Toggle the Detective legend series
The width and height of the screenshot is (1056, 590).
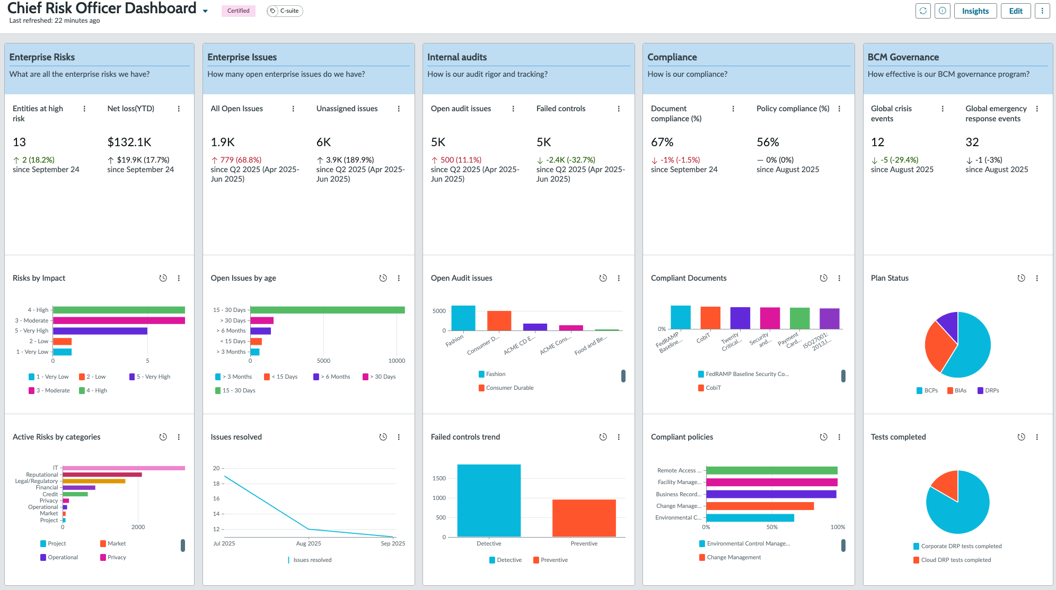coord(505,560)
